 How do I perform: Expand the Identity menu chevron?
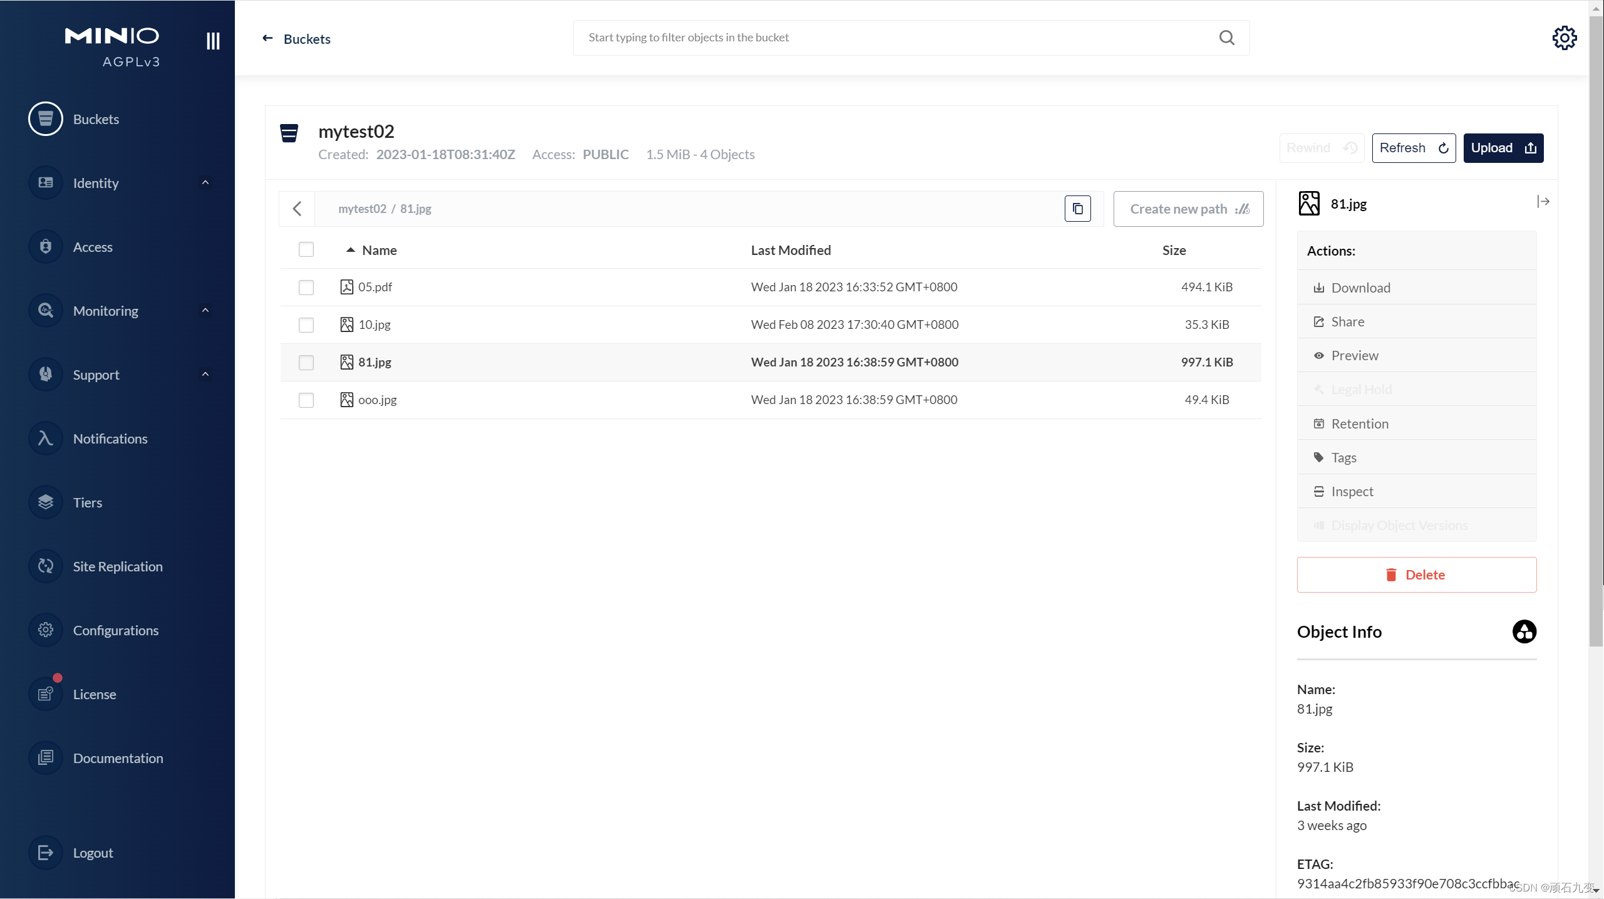coord(205,182)
